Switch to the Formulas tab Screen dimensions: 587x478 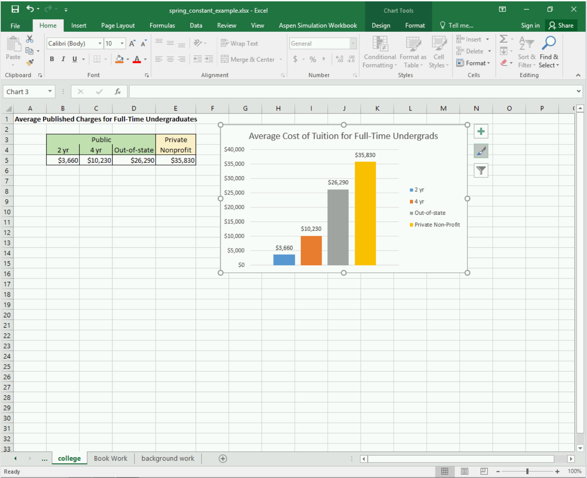coord(162,25)
